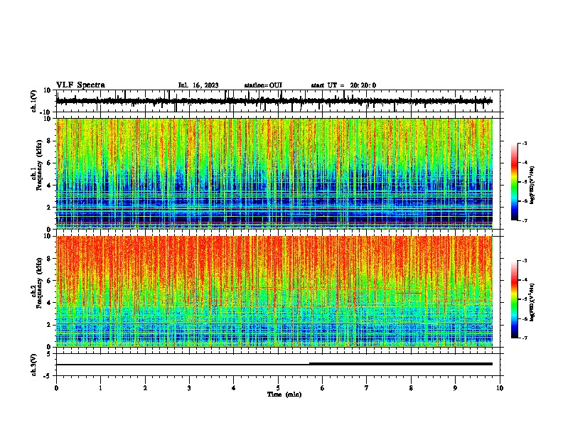Click the log(PSD) label beside ch.2 color bar
Viewport: 563px width, 435px height.
tap(532, 302)
